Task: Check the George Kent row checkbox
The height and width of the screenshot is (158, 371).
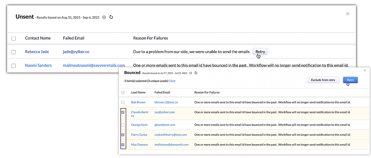Action: [123, 125]
